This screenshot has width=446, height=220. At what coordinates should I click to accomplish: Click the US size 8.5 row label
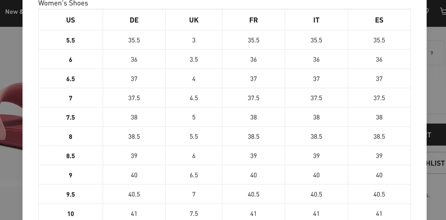coord(71,156)
